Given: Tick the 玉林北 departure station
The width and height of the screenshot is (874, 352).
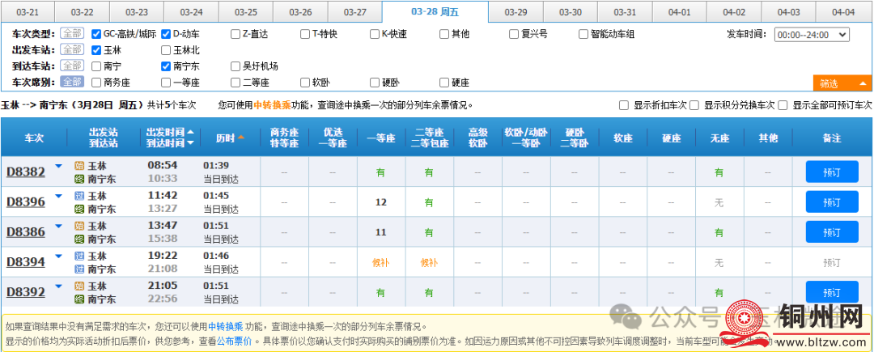Looking at the screenshot, I should tap(166, 50).
